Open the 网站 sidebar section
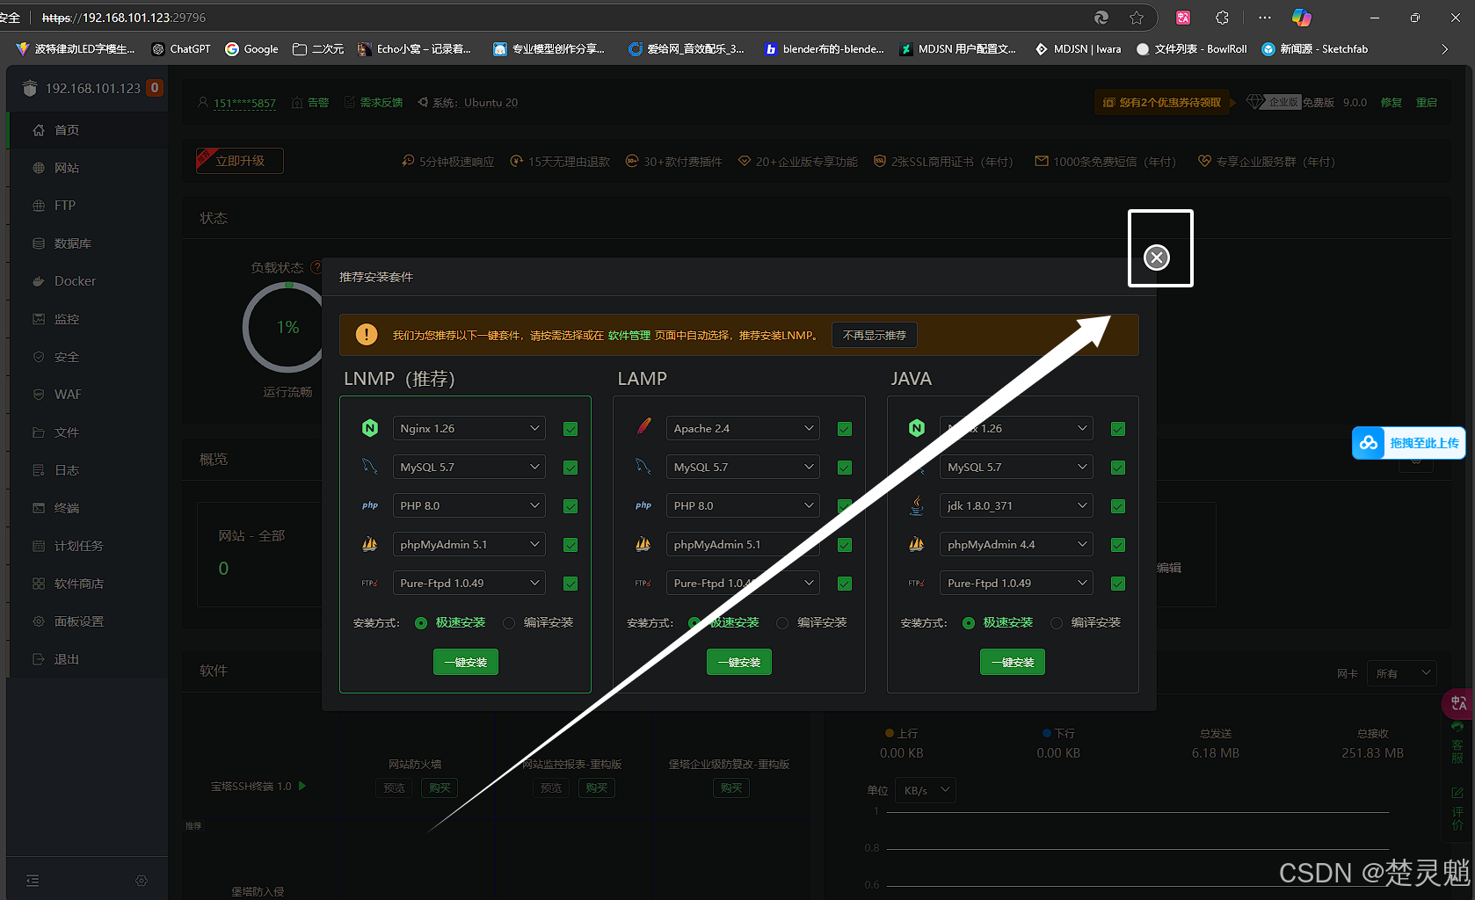 click(x=87, y=168)
